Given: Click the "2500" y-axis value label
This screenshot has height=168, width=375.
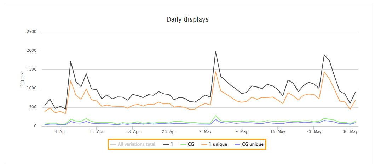Looking at the screenshot, I should 31,32.
